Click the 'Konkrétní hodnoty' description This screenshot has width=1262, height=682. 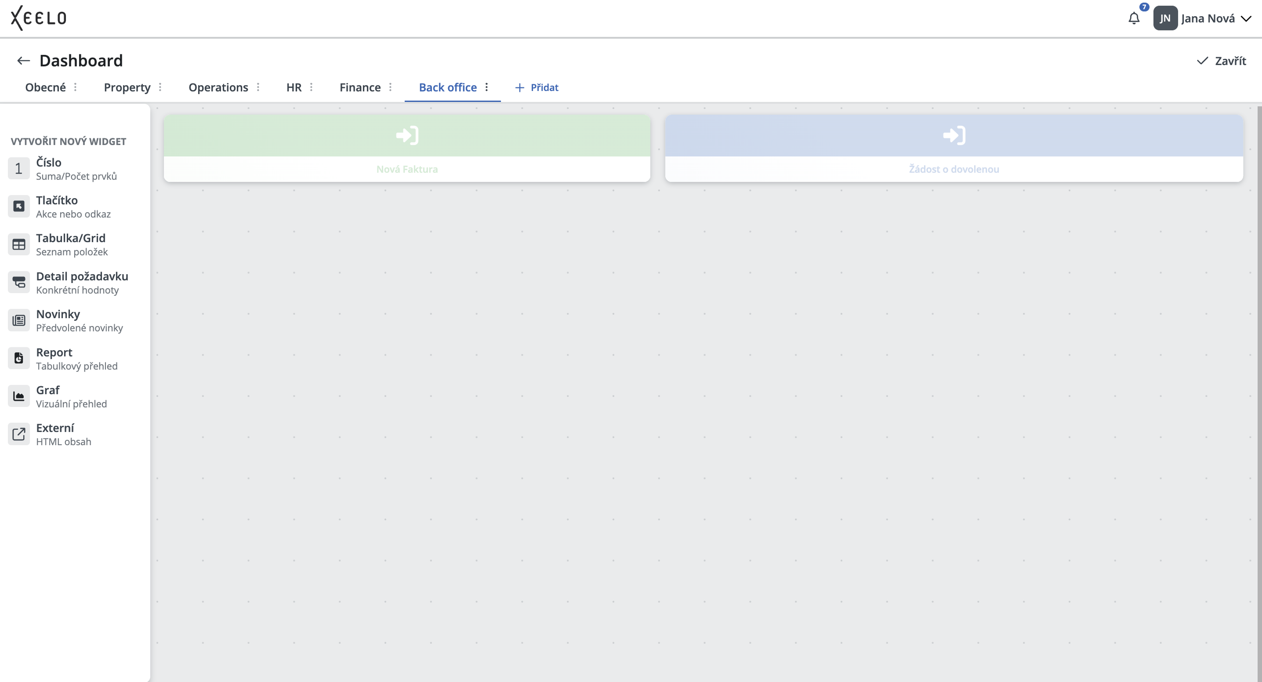pyautogui.click(x=77, y=290)
